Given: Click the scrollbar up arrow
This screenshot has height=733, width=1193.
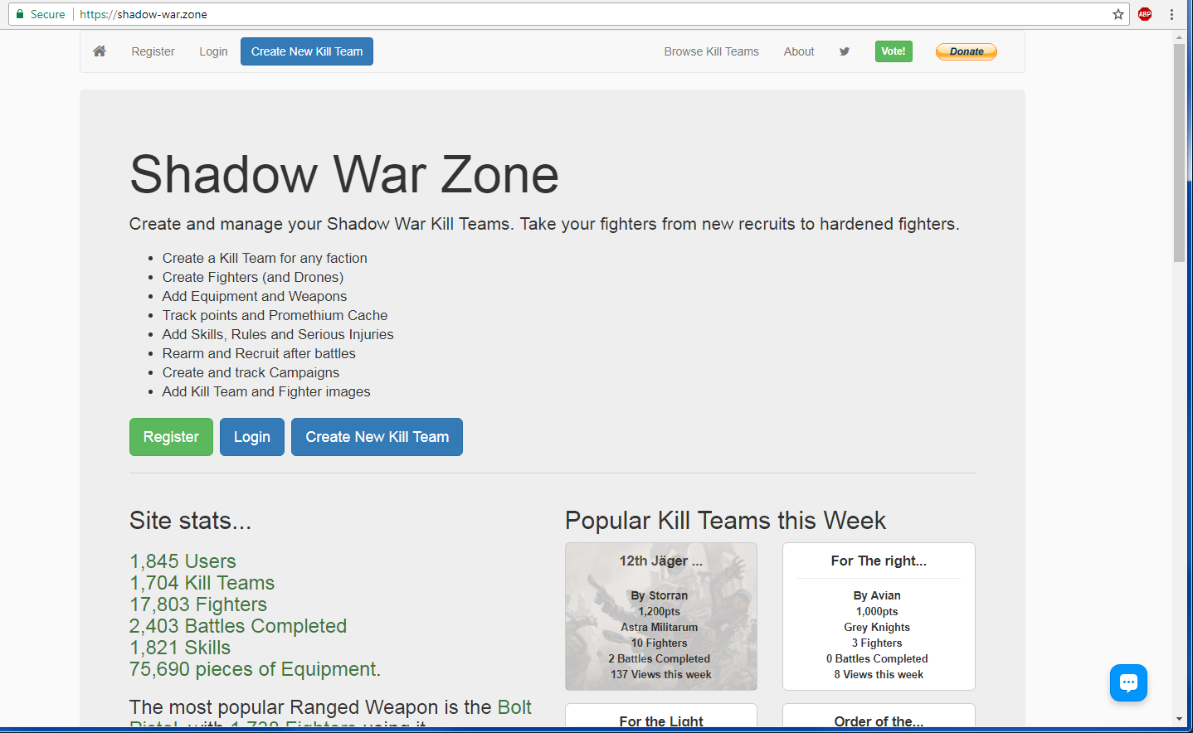Looking at the screenshot, I should [x=1179, y=37].
